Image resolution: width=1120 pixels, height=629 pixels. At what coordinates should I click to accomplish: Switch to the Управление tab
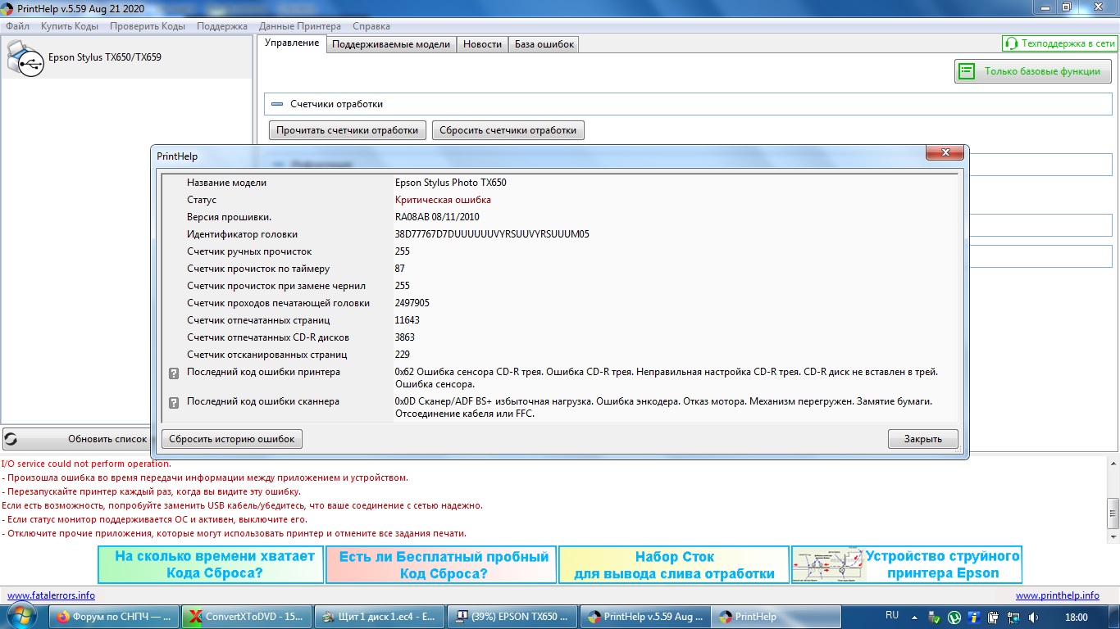click(292, 43)
